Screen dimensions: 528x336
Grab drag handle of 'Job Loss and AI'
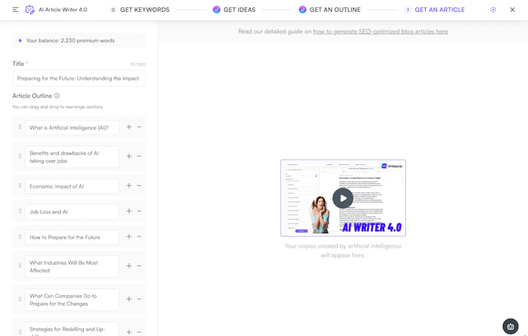[20, 211]
